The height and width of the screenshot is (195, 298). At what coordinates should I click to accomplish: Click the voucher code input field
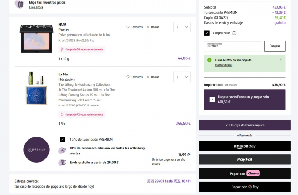233,46
